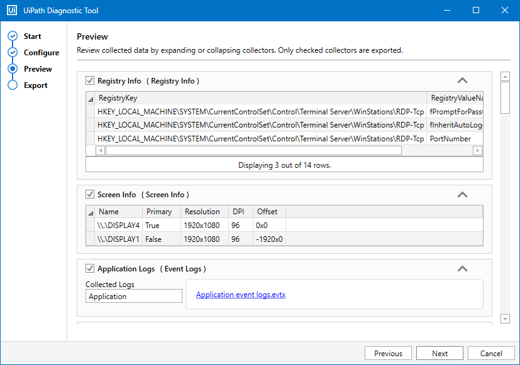Viewport: 520px width, 365px height.
Task: Click the sort triangle in RegistryKey header corner
Action: pyautogui.click(x=91, y=98)
